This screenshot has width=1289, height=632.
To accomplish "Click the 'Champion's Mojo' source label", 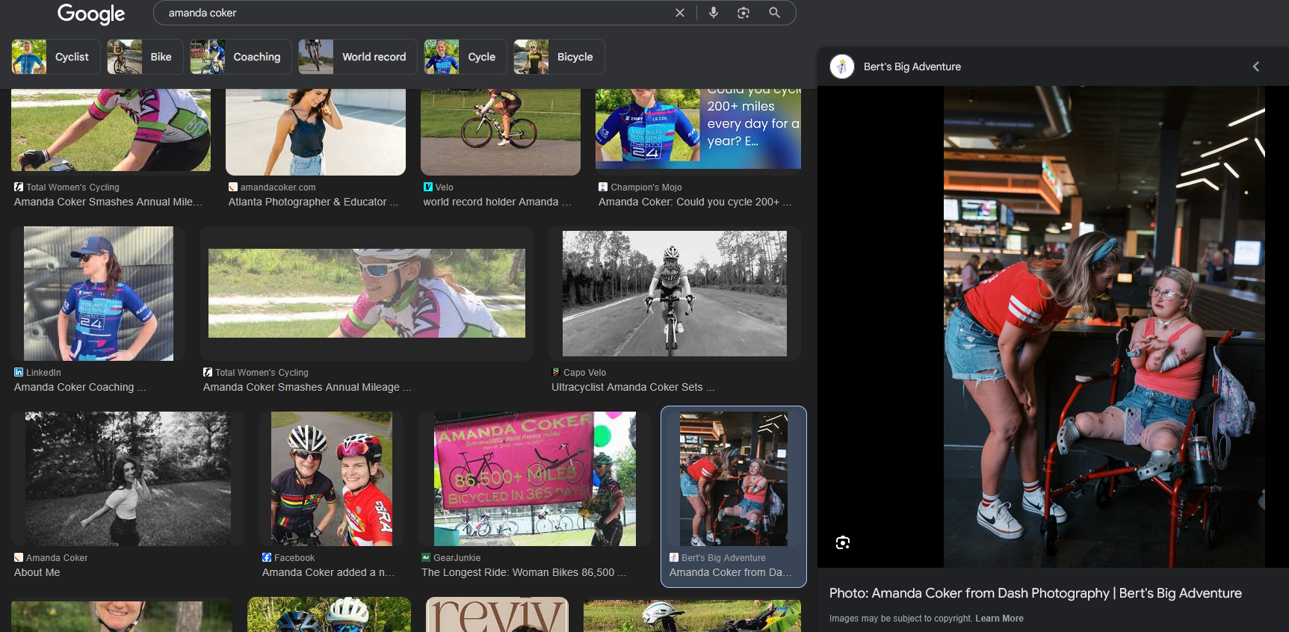I will tap(646, 187).
